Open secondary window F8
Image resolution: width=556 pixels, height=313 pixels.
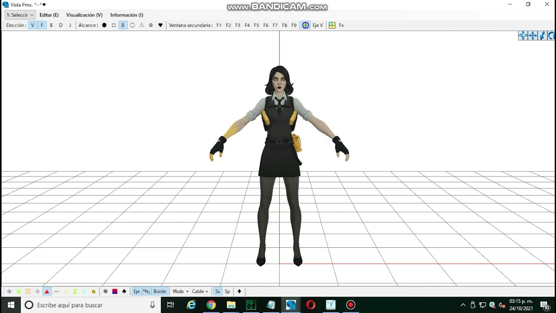pos(285,25)
